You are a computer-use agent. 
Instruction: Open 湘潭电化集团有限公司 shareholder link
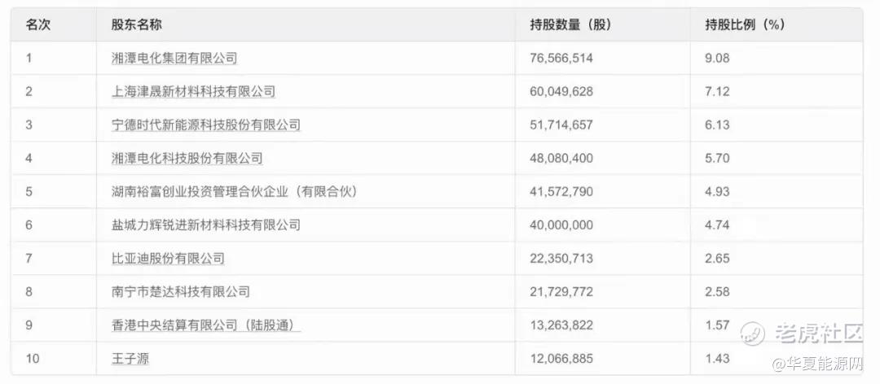(x=174, y=58)
